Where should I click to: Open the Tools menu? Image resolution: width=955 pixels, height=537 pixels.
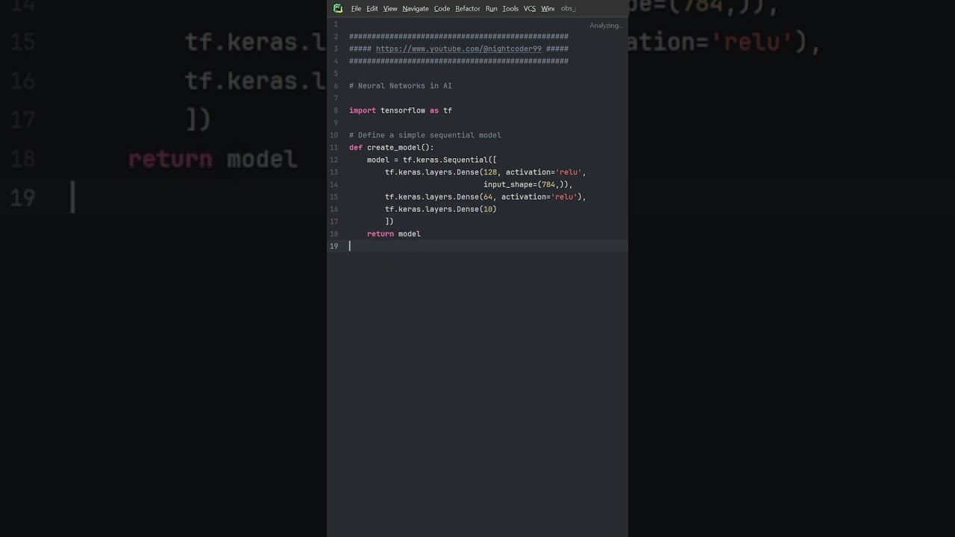[x=510, y=9]
